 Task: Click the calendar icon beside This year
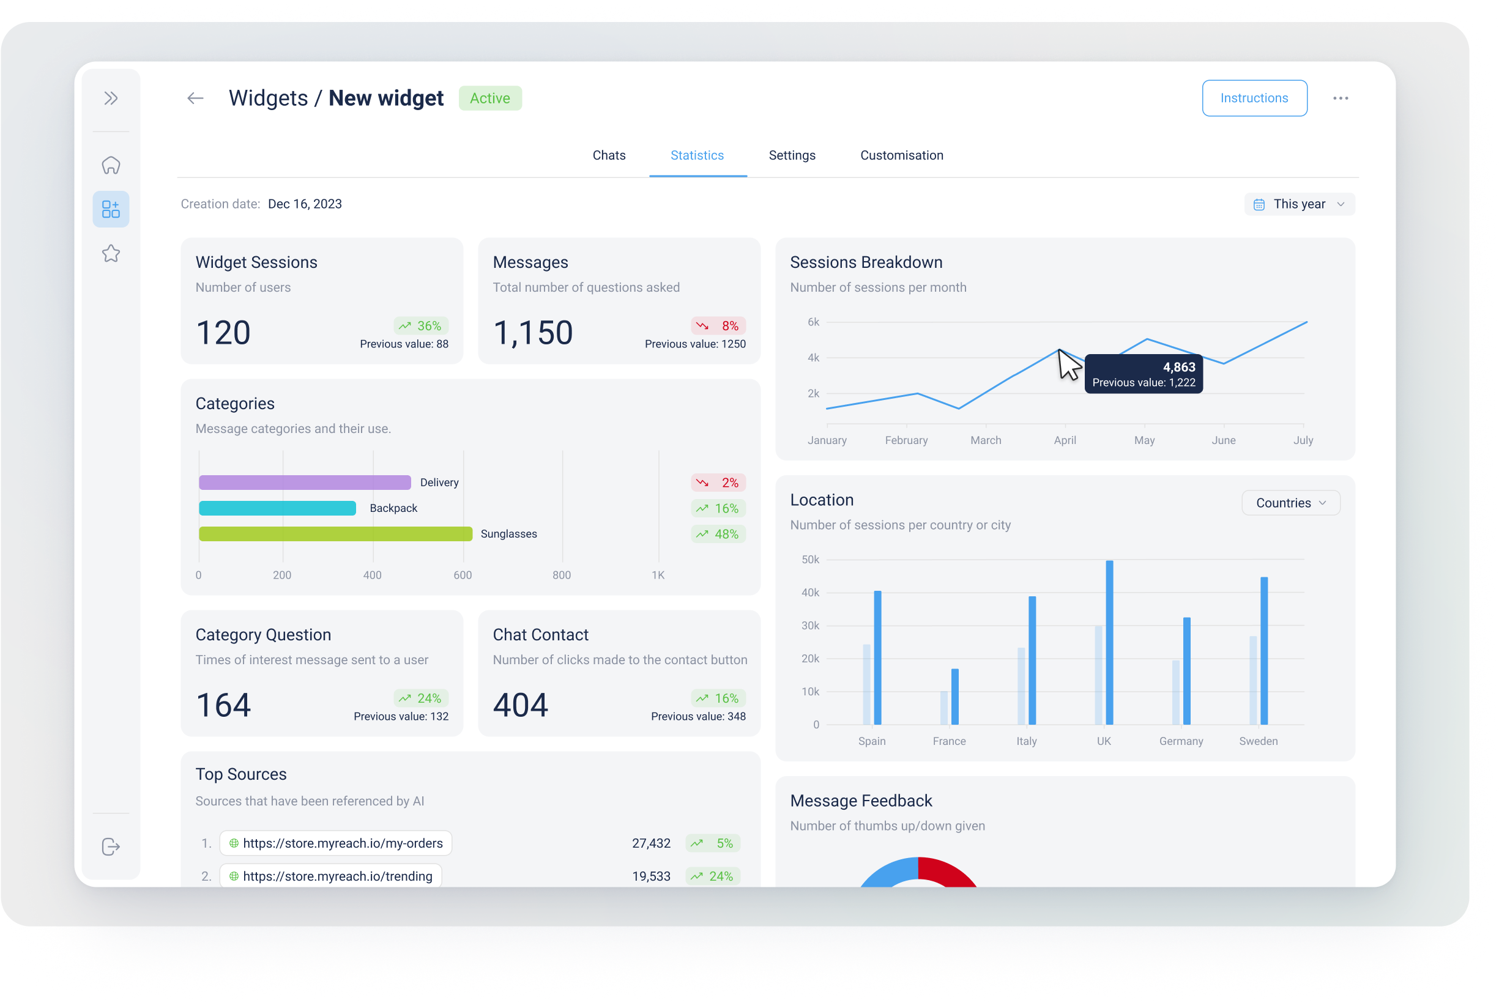click(x=1259, y=205)
